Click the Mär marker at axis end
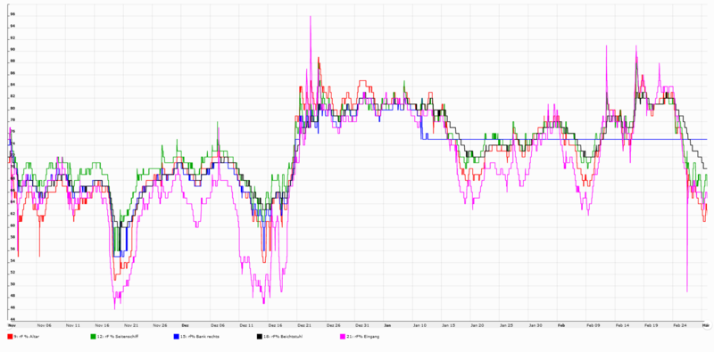 [705, 325]
